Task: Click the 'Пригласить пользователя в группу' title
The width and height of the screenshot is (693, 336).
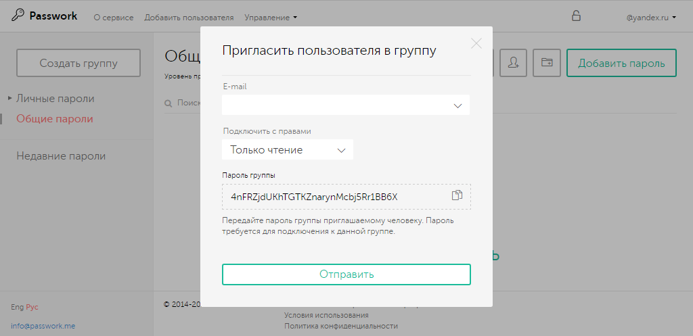Action: (329, 50)
